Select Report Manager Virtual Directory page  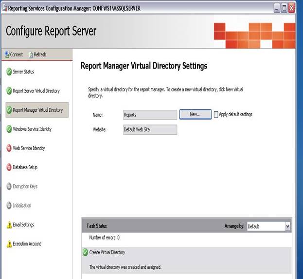tap(37, 110)
